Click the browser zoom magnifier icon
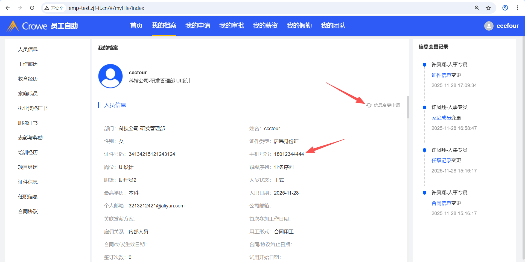Screen dimensions: 525x262 [x=477, y=8]
